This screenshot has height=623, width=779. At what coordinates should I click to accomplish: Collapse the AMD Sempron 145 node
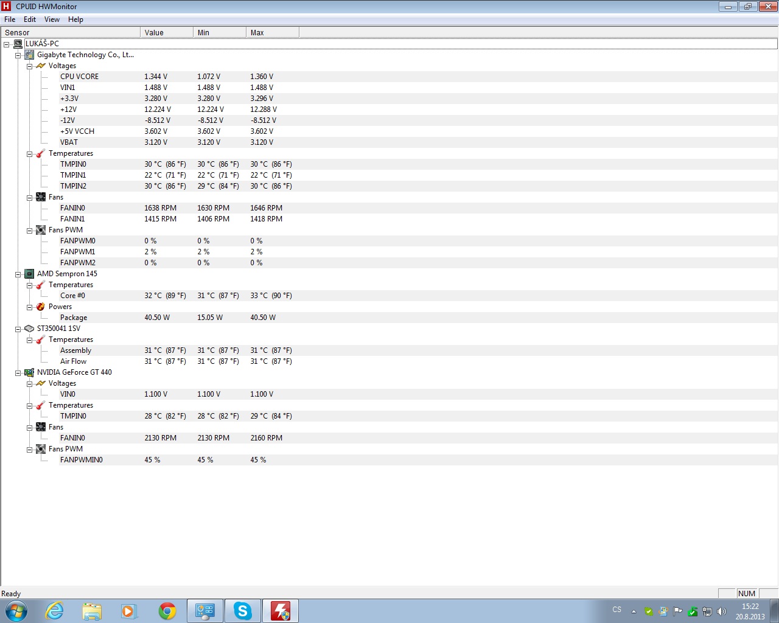pos(18,274)
